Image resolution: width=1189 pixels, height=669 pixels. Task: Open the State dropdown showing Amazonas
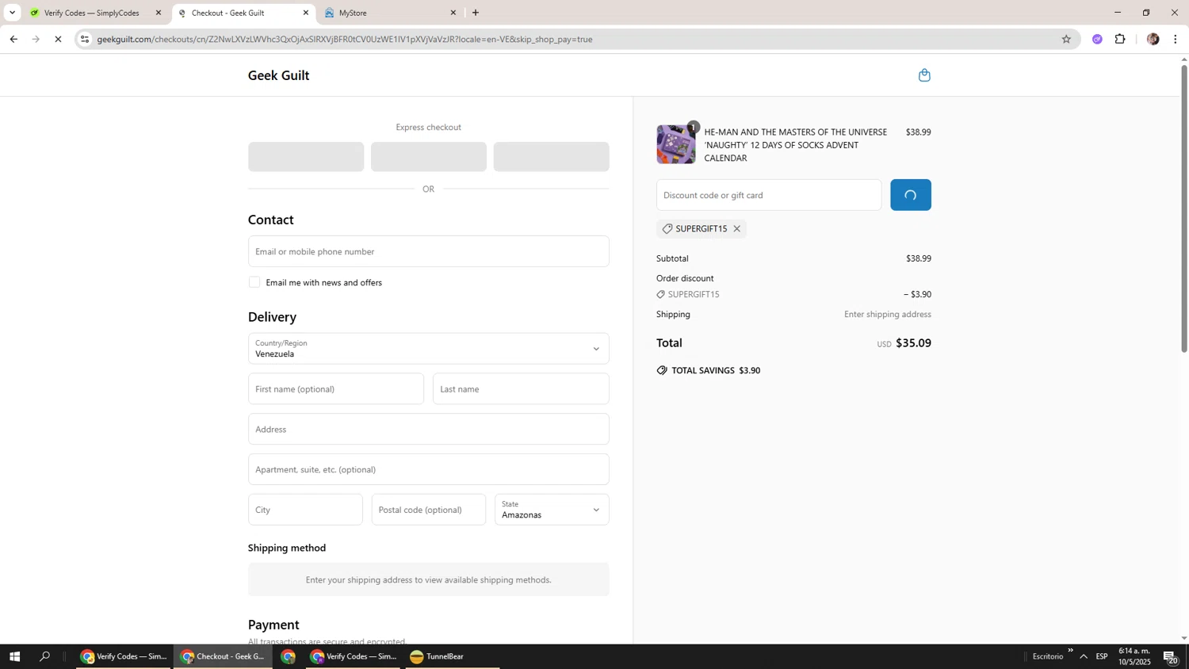pos(552,510)
